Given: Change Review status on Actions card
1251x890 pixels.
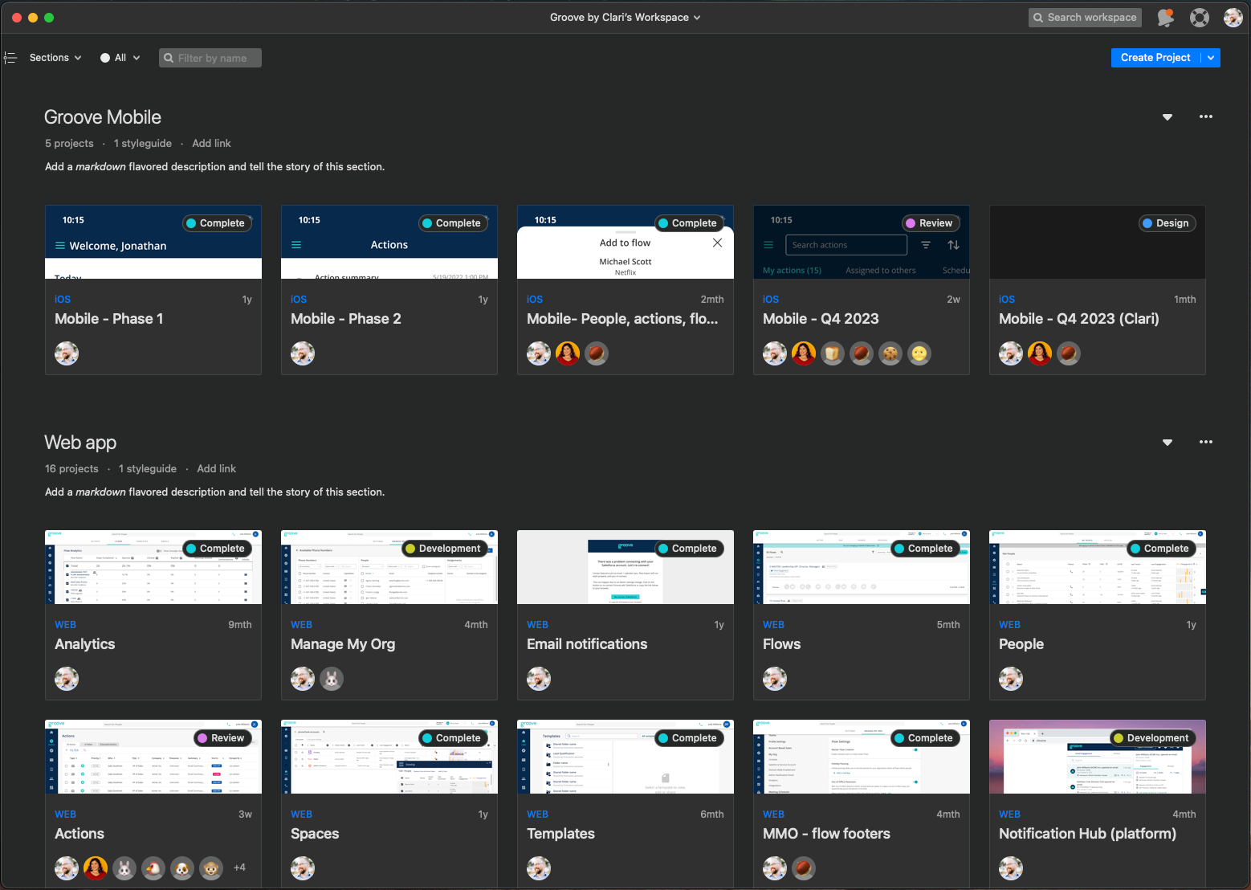Looking at the screenshot, I should coord(222,738).
